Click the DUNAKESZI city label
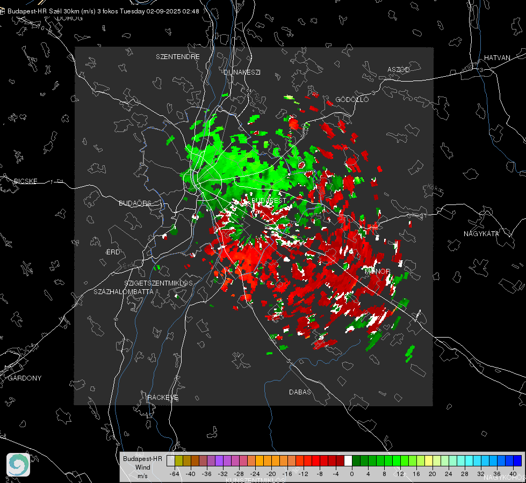526x483 pixels. 242,72
